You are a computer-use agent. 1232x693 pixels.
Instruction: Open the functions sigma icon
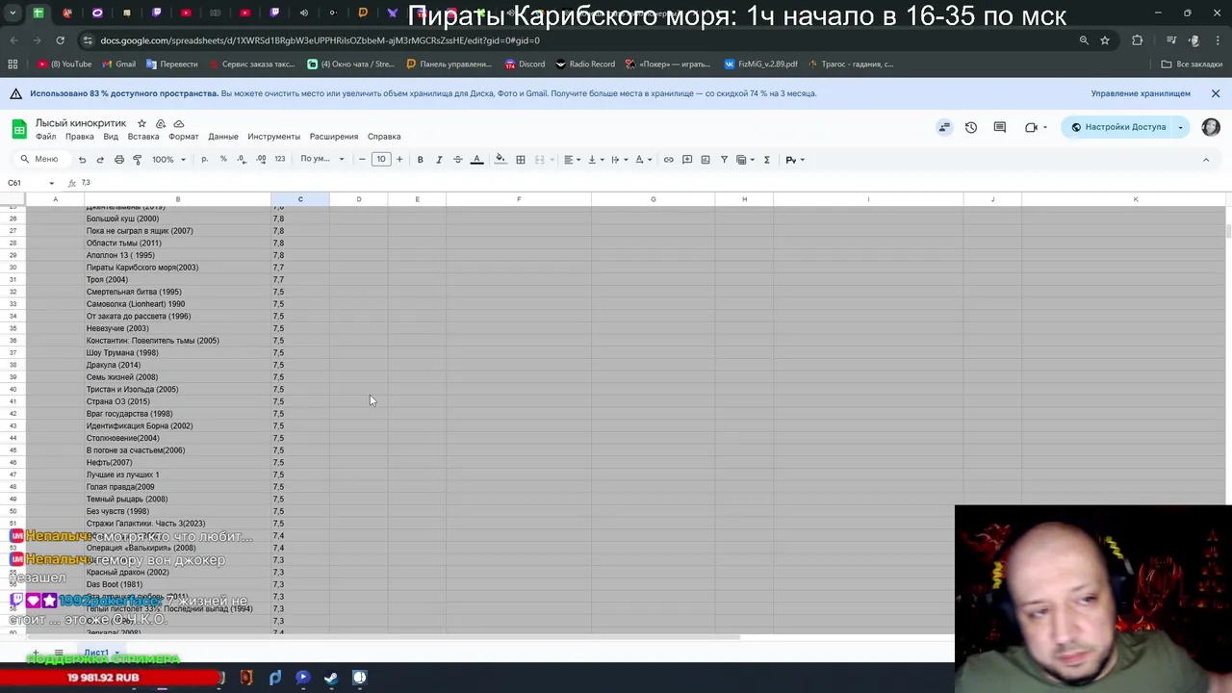click(x=767, y=160)
